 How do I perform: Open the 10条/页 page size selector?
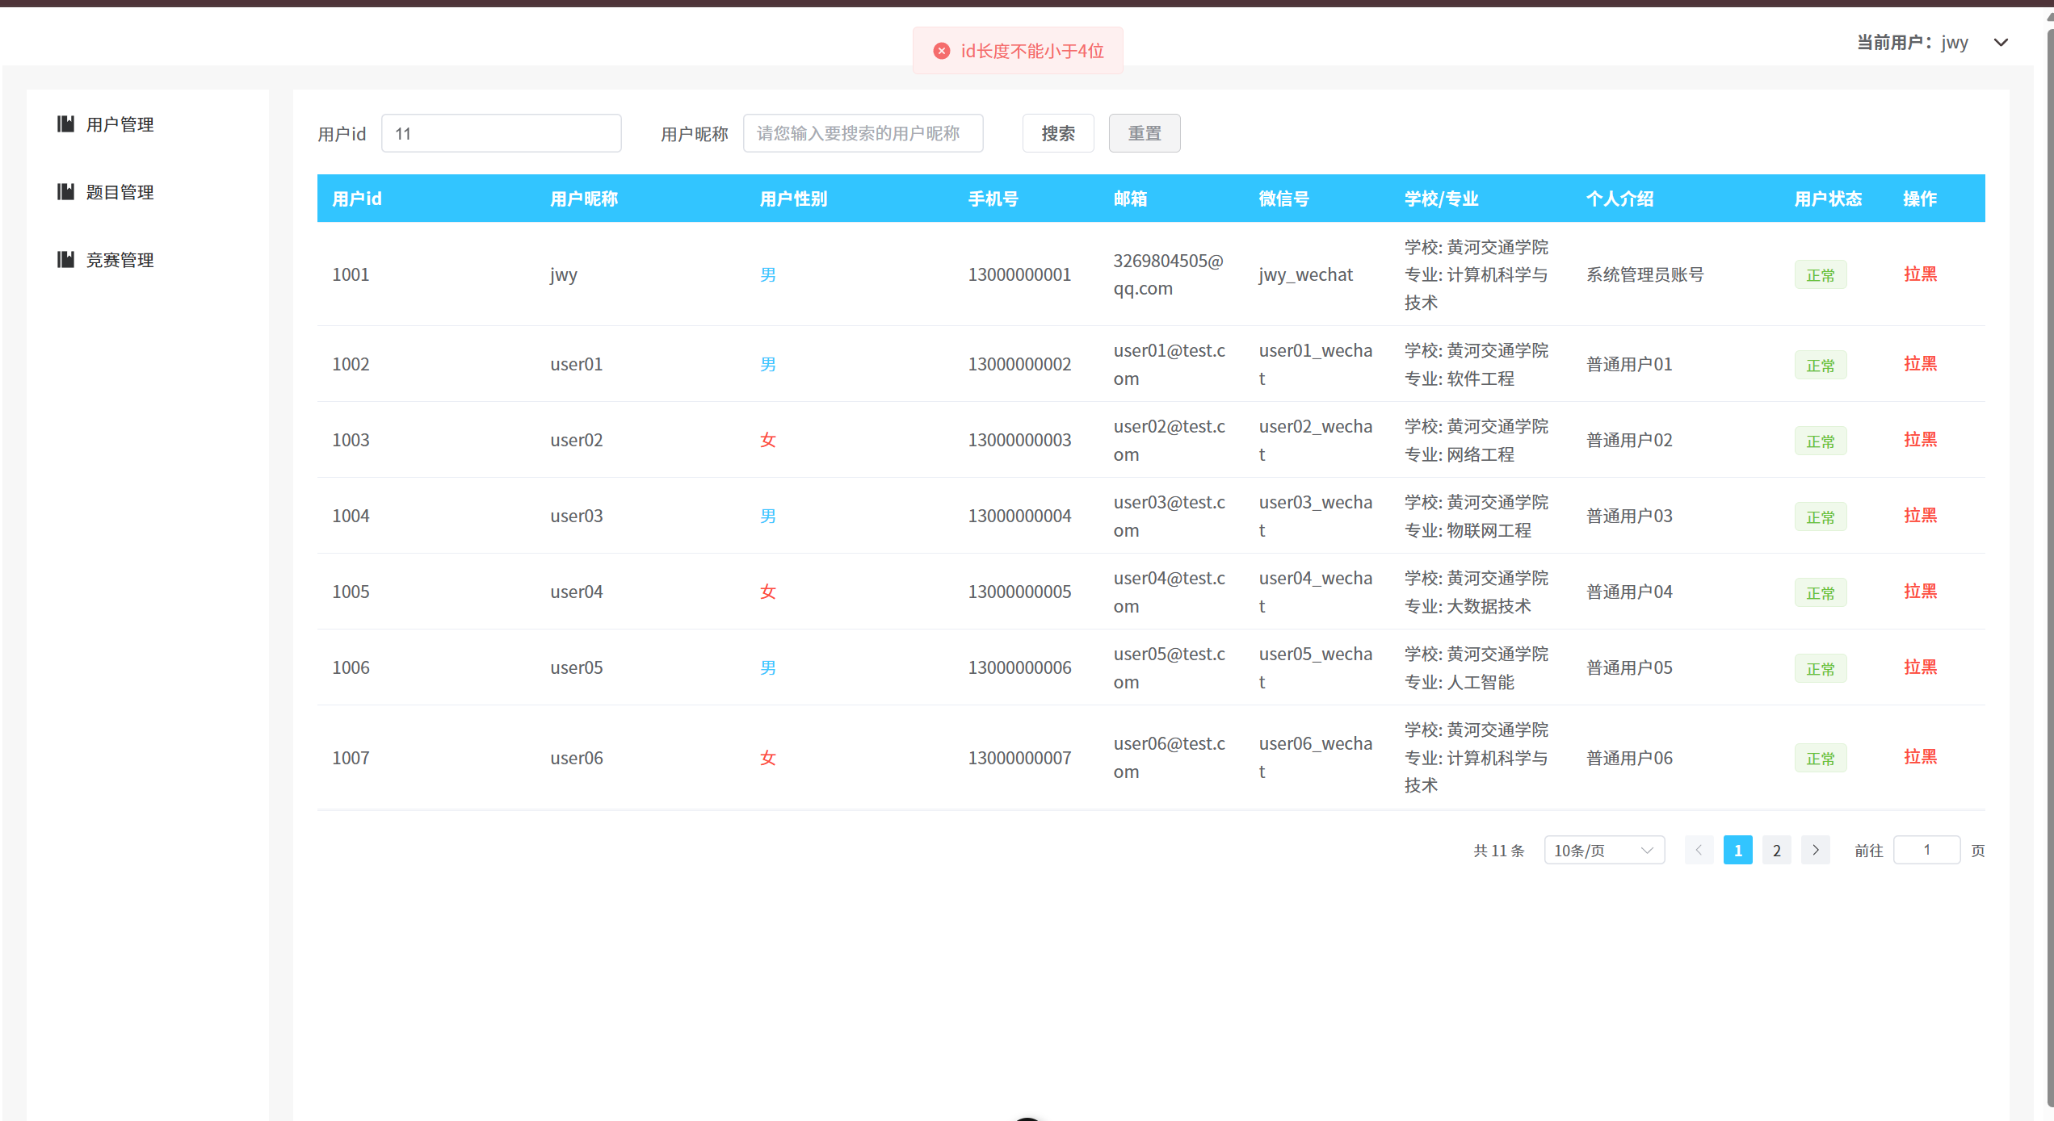tap(1603, 850)
